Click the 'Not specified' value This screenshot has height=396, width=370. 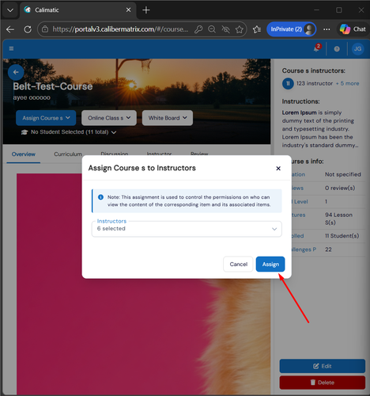pyautogui.click(x=343, y=174)
